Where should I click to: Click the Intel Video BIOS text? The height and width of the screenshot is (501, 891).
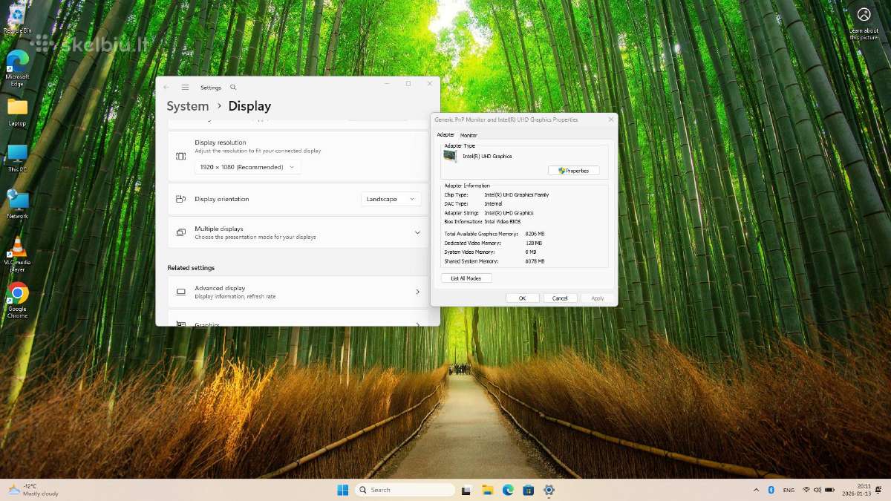pos(503,221)
